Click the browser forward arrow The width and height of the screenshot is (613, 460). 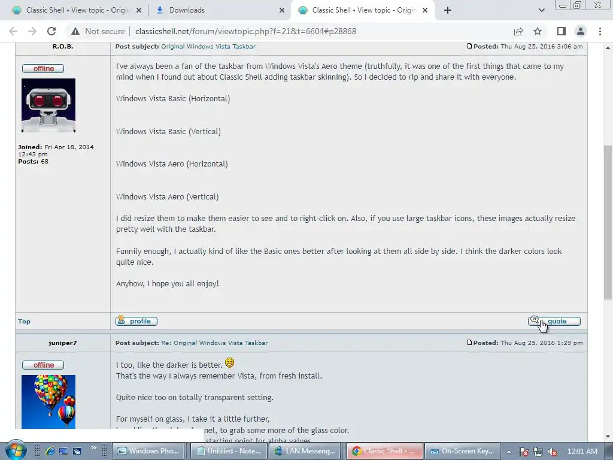point(32,31)
